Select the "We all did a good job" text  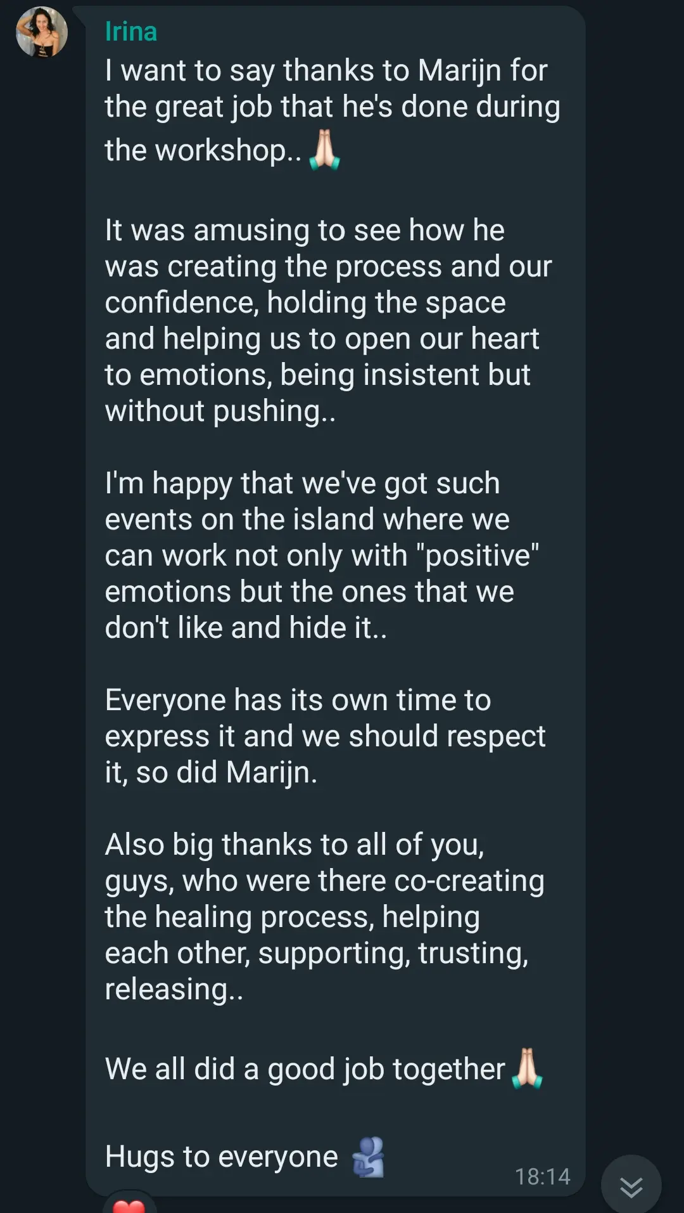pyautogui.click(x=305, y=1069)
